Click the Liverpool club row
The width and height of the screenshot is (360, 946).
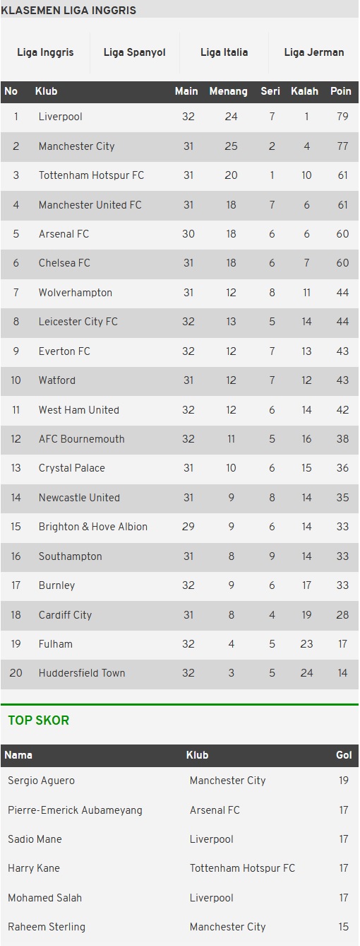(179, 117)
